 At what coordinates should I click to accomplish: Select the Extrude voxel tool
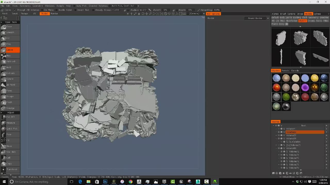(10, 73)
